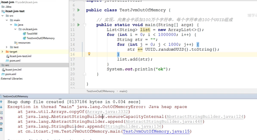The width and height of the screenshot is (257, 140).
Task: Select the TestJvmOutOfMemory run tab
Action: [16, 97]
